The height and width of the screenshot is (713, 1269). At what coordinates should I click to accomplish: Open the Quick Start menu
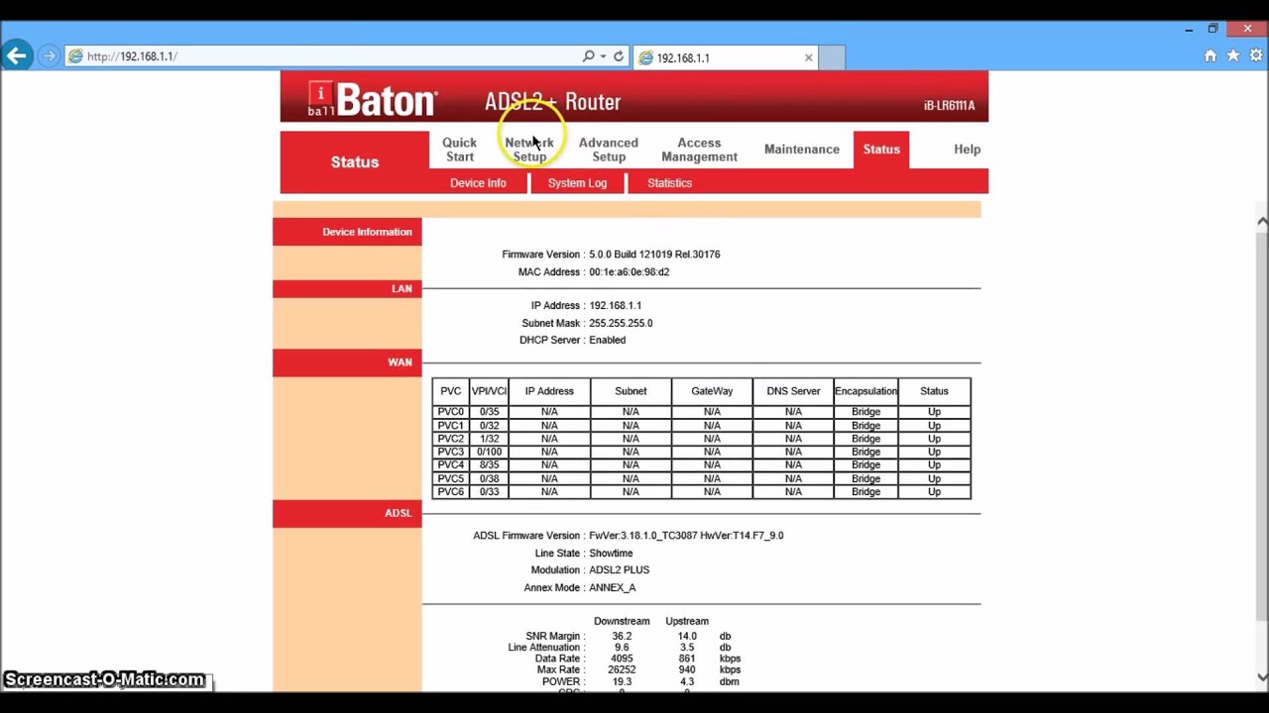click(459, 150)
